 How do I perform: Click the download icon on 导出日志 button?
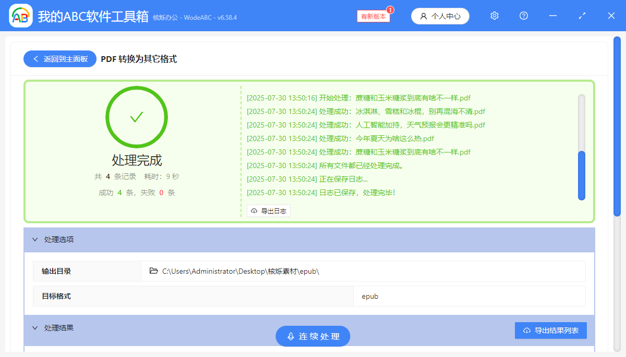[x=254, y=211]
